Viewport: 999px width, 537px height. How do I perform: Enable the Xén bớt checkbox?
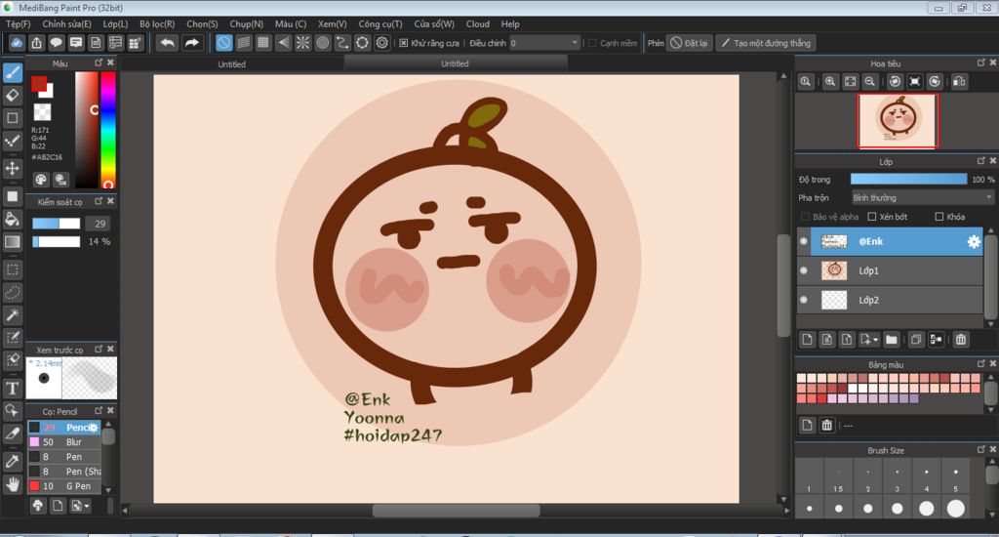[x=872, y=217]
